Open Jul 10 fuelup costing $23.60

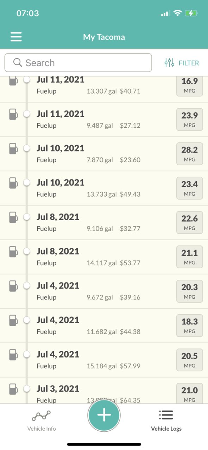pyautogui.click(x=104, y=154)
